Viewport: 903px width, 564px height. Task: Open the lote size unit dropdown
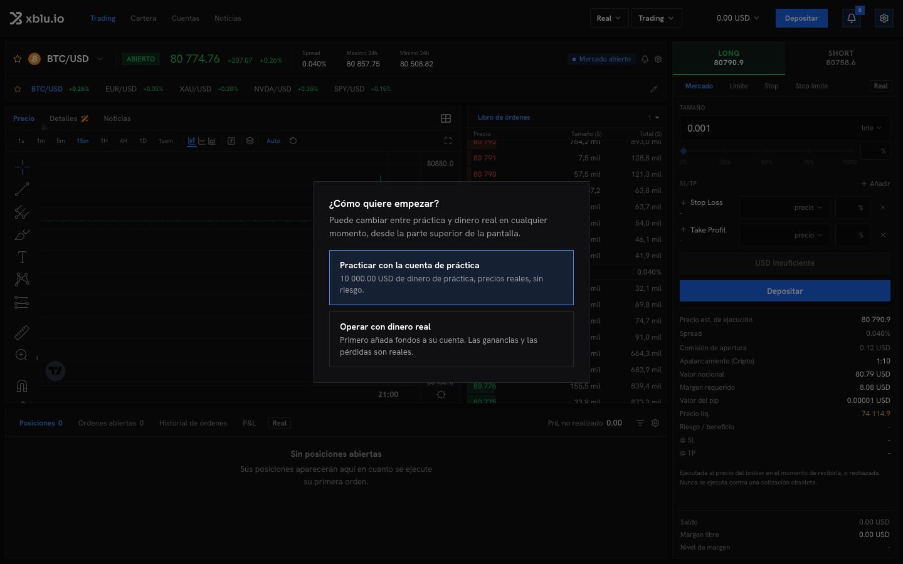coord(871,128)
